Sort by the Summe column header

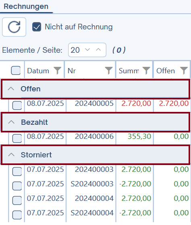click(x=129, y=71)
